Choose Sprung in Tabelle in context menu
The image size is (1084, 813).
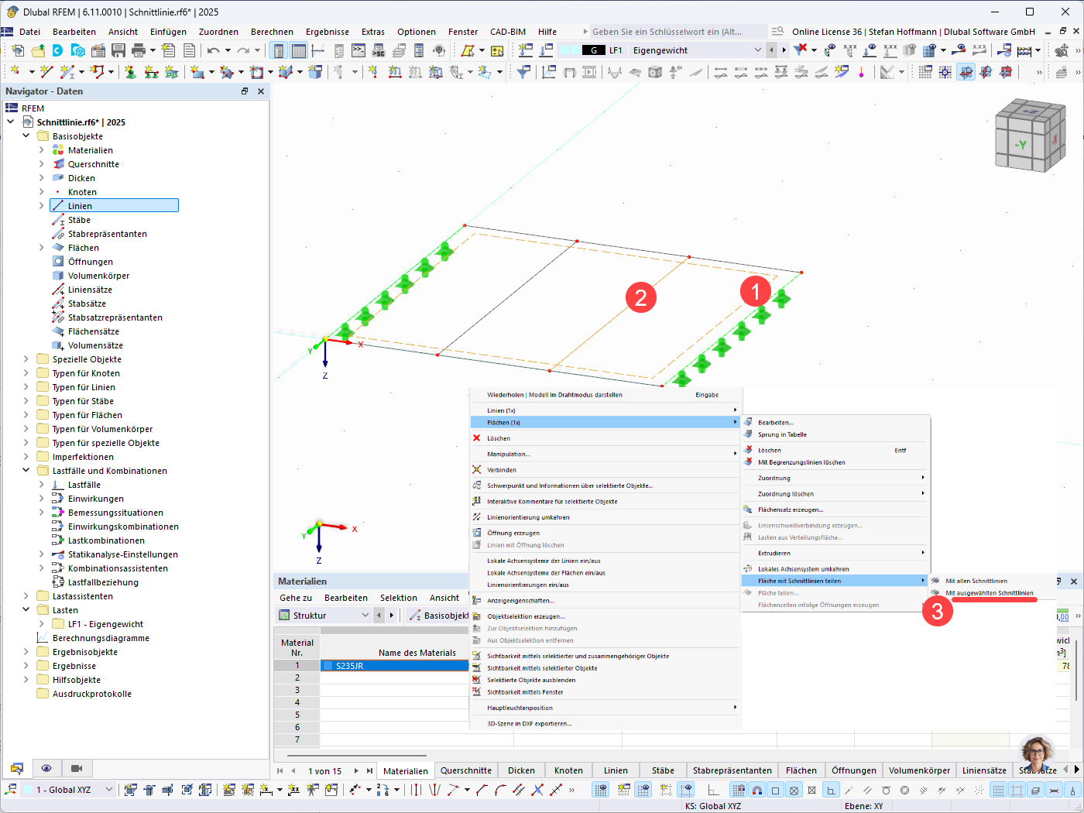pos(782,435)
